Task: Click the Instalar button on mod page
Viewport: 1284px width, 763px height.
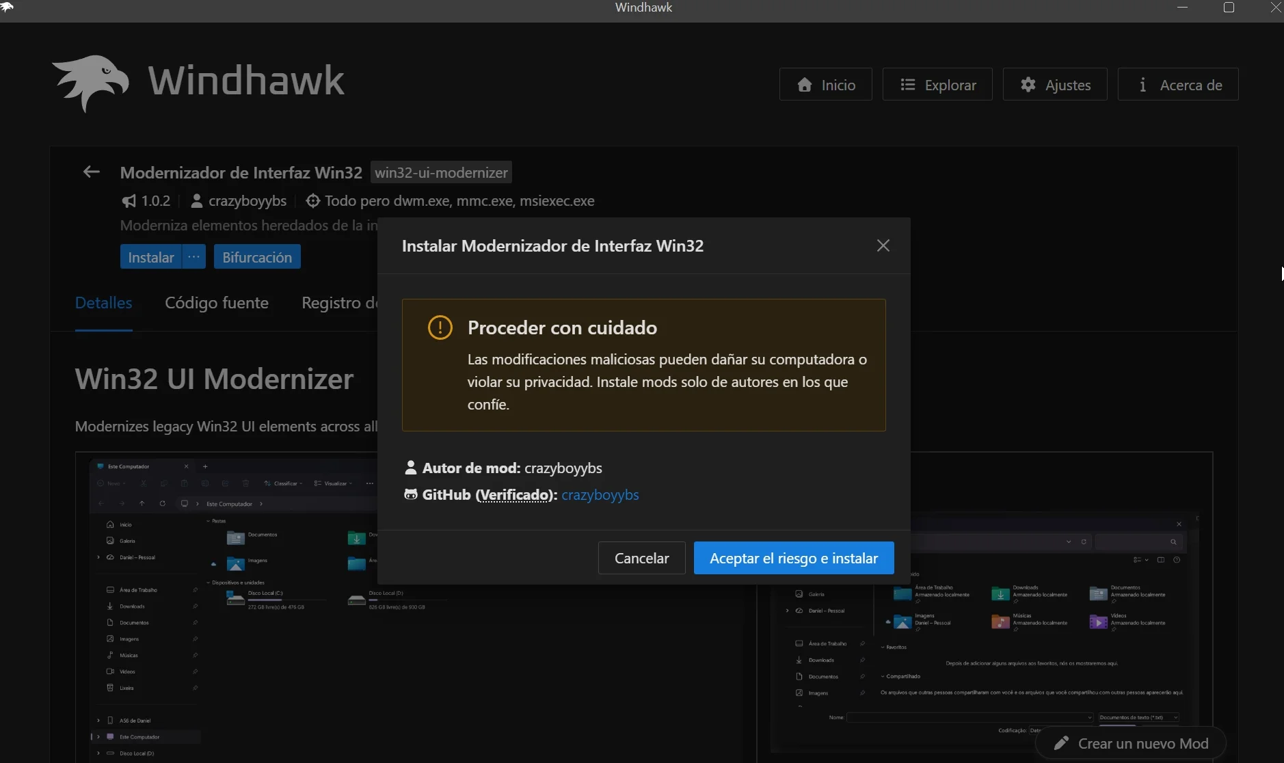Action: click(x=150, y=256)
